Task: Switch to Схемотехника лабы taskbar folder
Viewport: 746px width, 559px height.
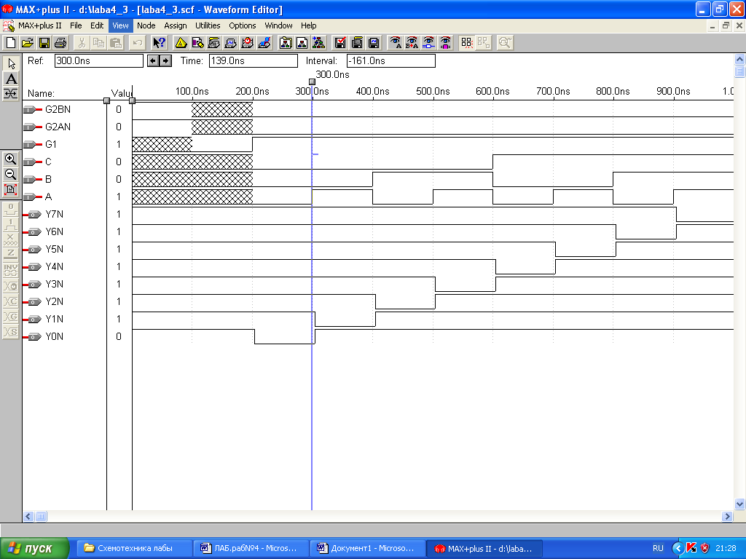Action: [x=135, y=548]
